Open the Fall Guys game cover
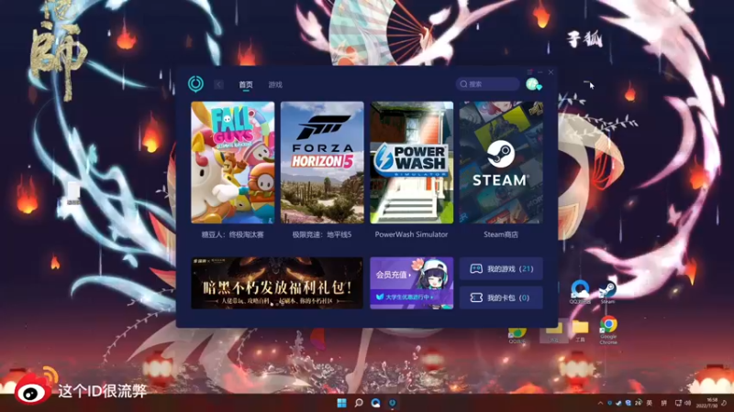The image size is (734, 412). tap(233, 163)
